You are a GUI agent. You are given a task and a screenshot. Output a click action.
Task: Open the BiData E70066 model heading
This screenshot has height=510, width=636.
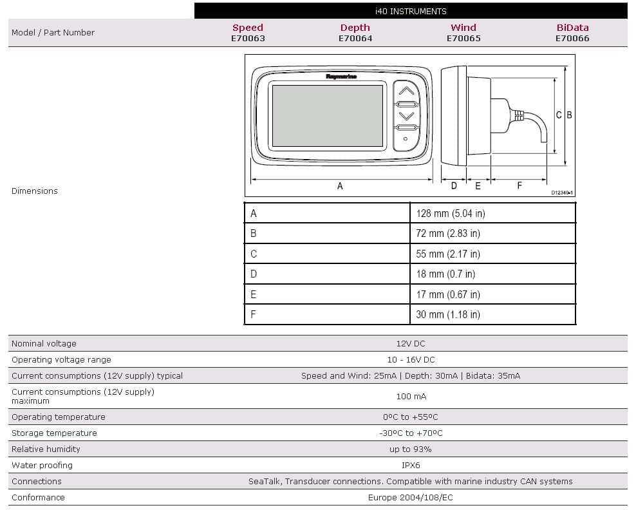point(572,33)
